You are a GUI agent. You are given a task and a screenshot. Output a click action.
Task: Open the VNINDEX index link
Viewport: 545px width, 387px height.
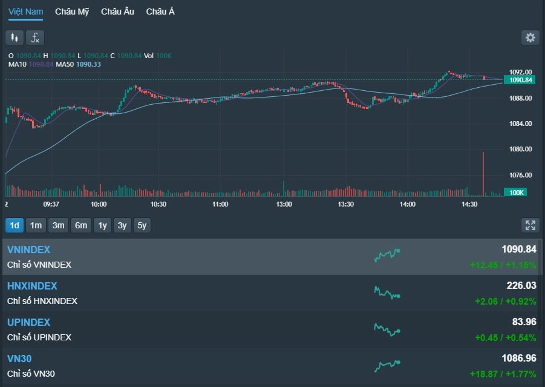[x=29, y=250]
